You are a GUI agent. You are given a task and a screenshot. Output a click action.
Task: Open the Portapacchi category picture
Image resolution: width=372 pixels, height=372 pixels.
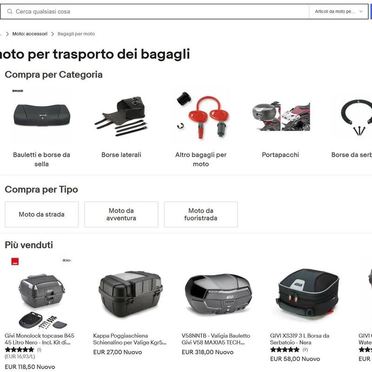click(x=281, y=115)
